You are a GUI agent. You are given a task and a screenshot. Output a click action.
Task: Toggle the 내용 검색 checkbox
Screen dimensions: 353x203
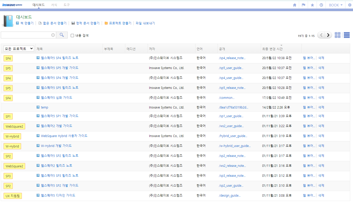point(72,36)
